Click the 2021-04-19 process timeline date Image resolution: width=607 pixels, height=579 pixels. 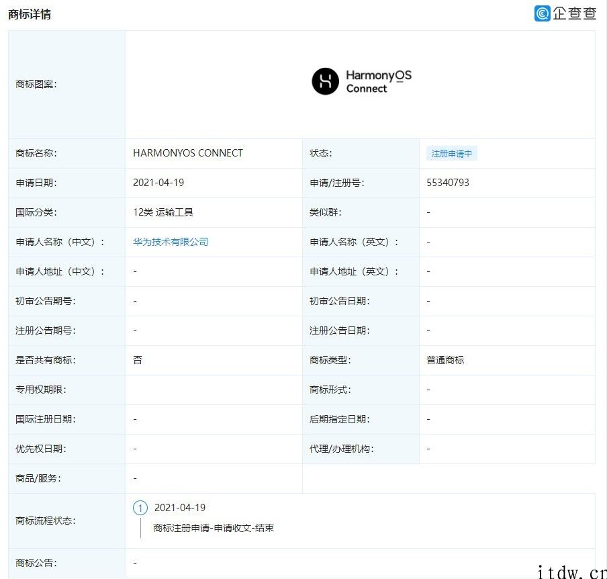click(180, 508)
